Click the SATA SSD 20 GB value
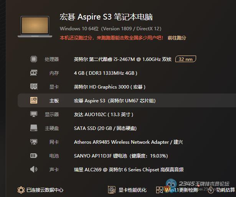The height and width of the screenshot is (197, 236). coord(105,128)
